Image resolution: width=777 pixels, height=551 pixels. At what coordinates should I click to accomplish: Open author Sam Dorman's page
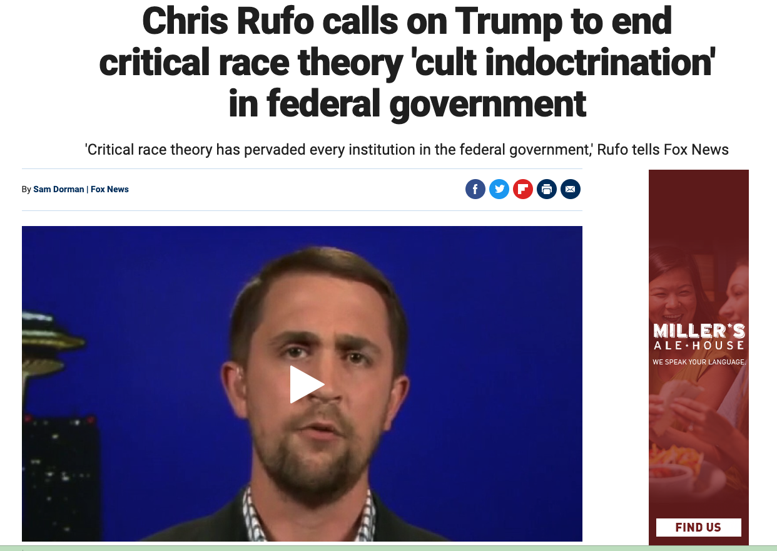click(x=58, y=189)
